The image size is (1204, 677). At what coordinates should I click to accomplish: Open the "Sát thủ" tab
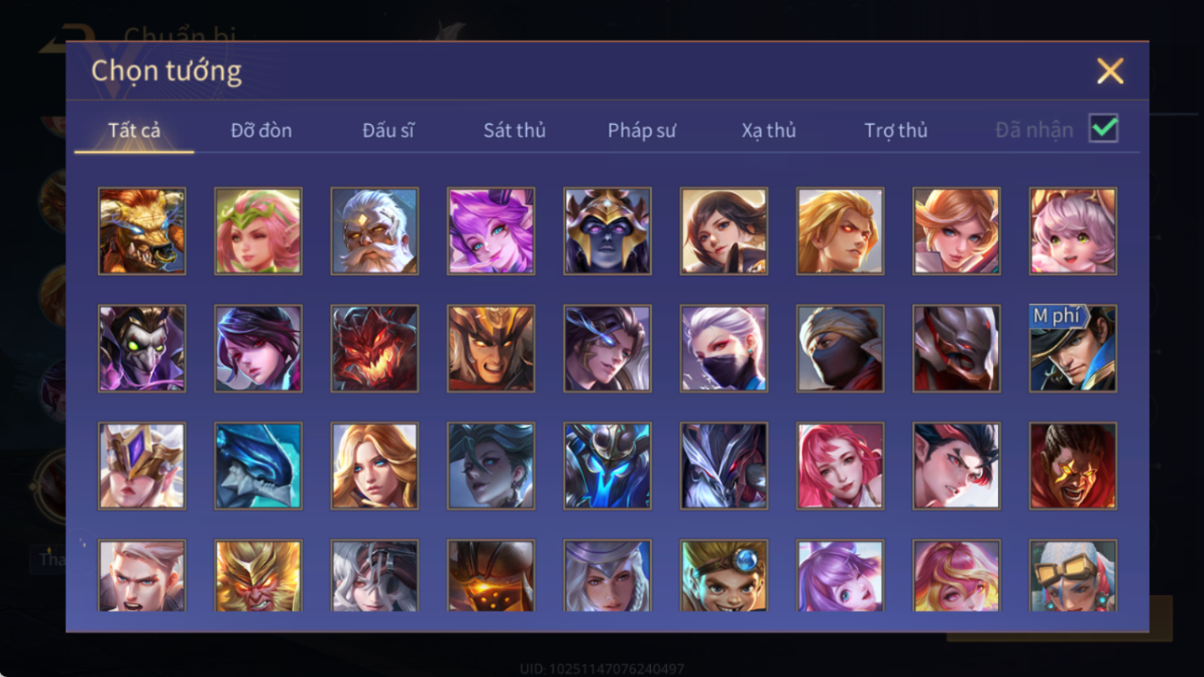click(514, 131)
